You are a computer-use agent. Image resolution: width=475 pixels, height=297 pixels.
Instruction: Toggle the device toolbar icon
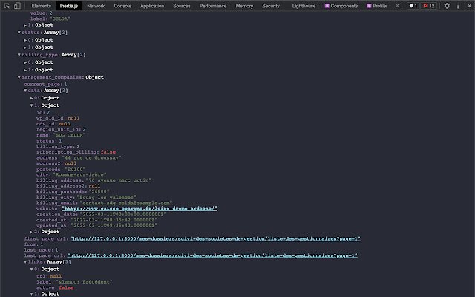17,6
